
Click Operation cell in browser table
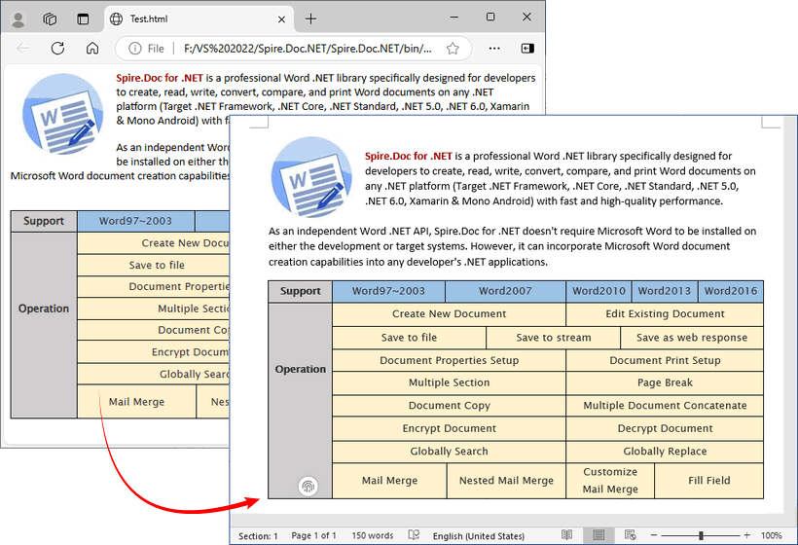click(44, 325)
